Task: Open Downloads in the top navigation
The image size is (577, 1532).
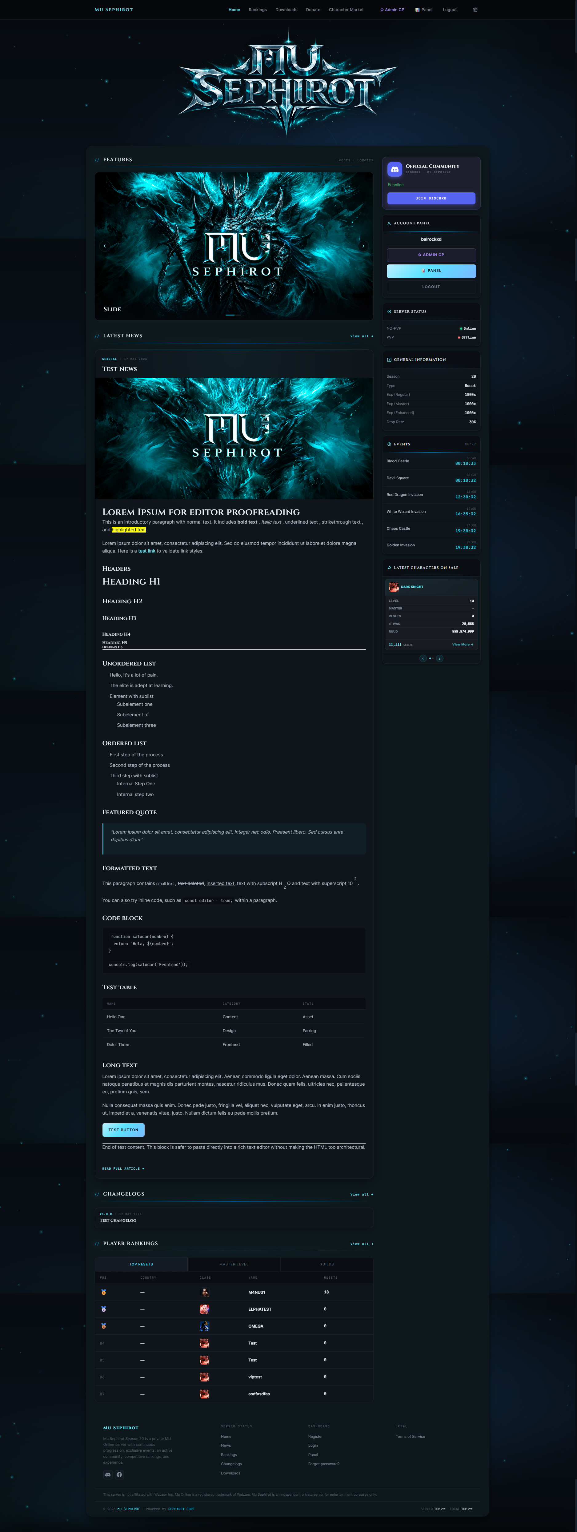Action: coord(286,10)
